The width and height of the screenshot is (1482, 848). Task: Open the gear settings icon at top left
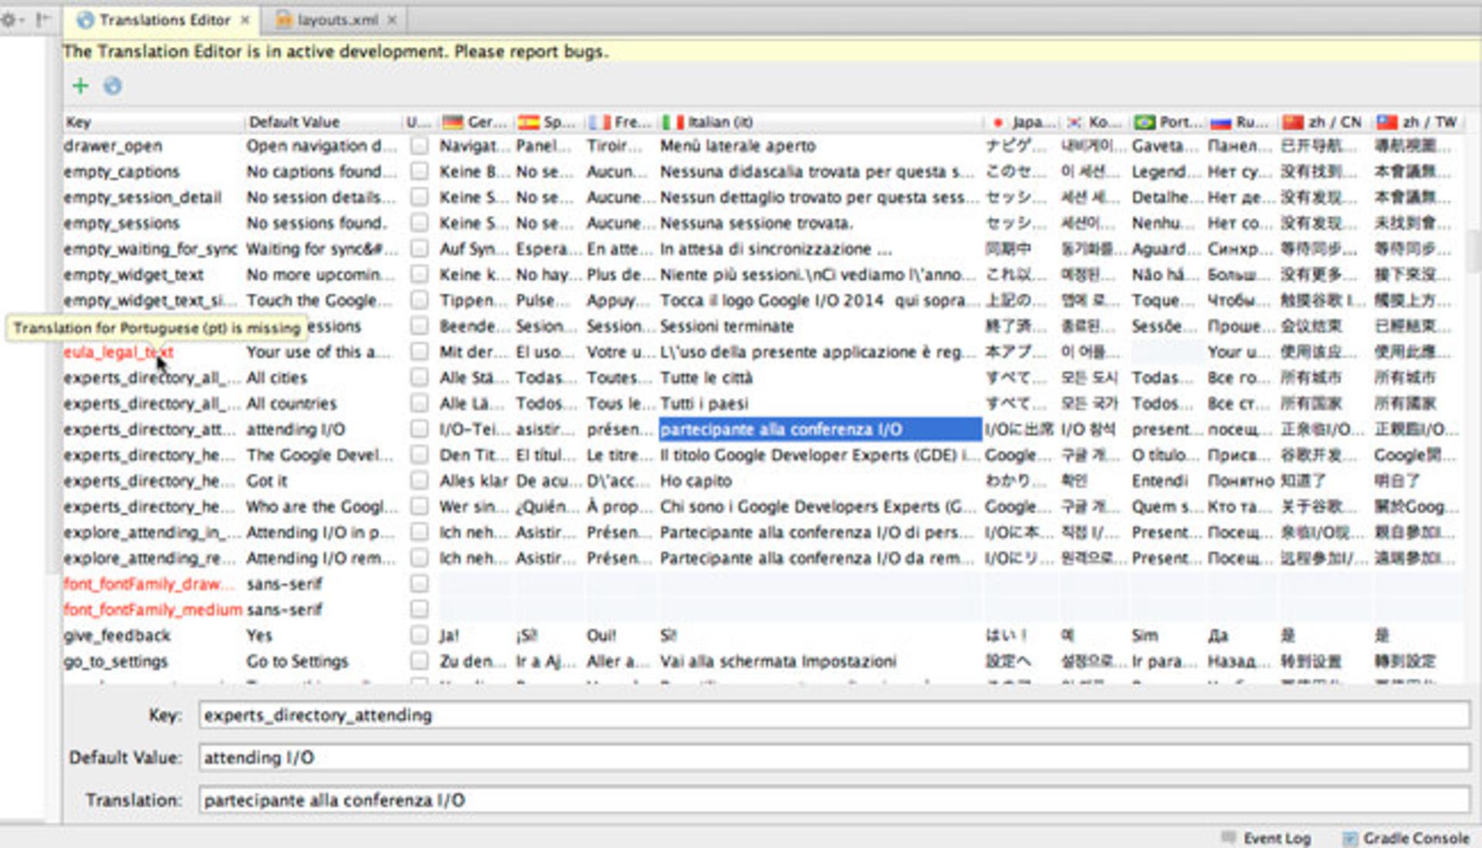(9, 19)
